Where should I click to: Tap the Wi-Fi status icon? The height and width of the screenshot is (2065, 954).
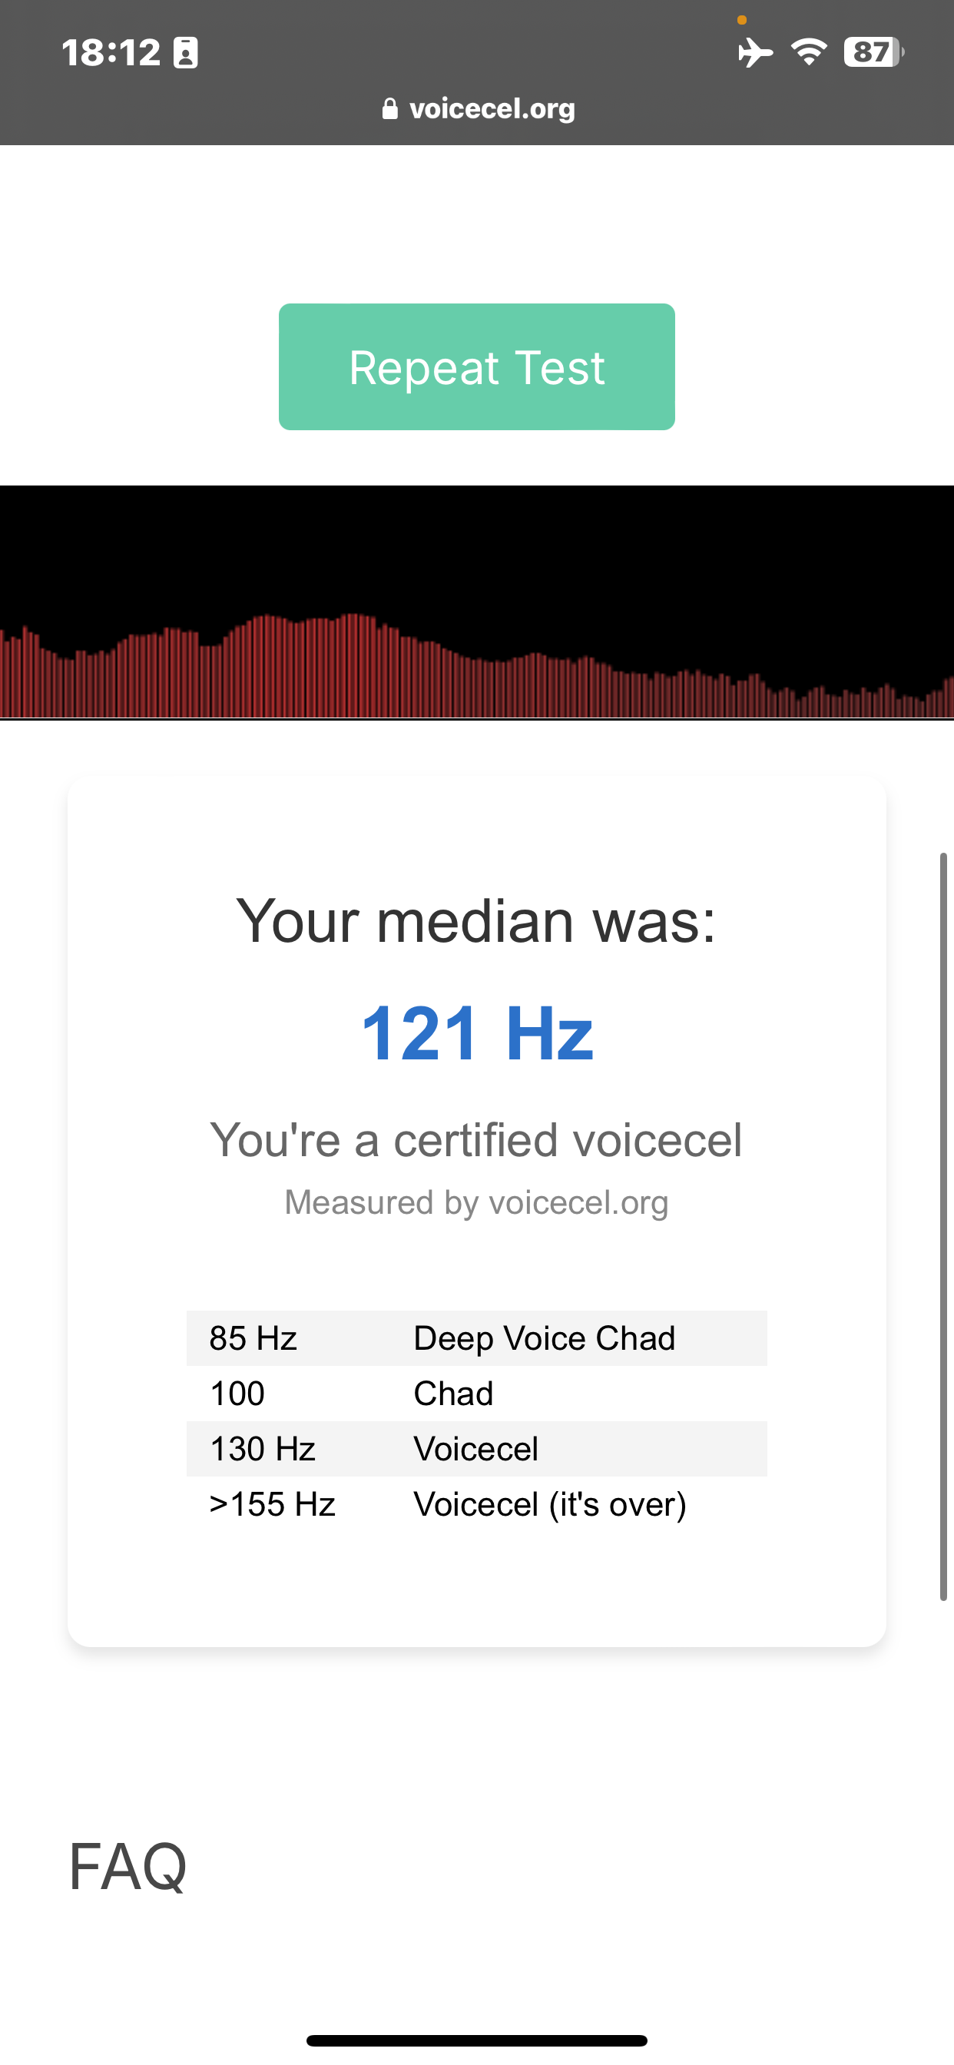[x=808, y=53]
